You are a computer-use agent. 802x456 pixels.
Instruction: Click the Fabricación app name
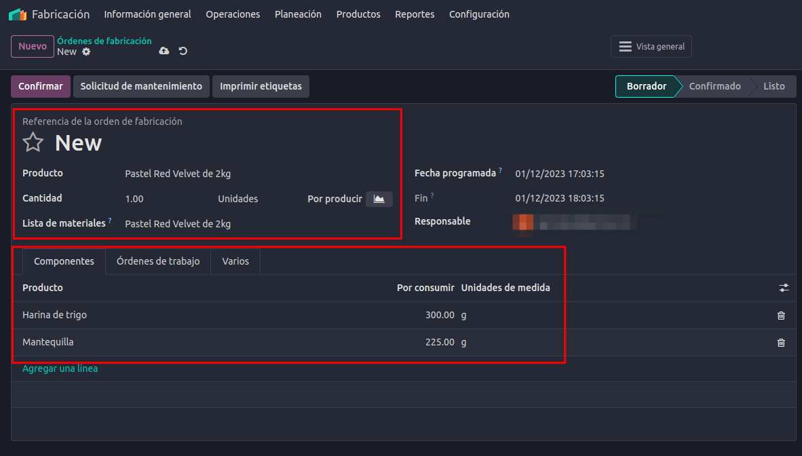[x=60, y=14]
